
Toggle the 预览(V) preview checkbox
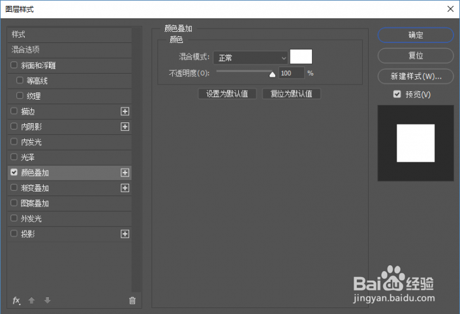tap(397, 94)
